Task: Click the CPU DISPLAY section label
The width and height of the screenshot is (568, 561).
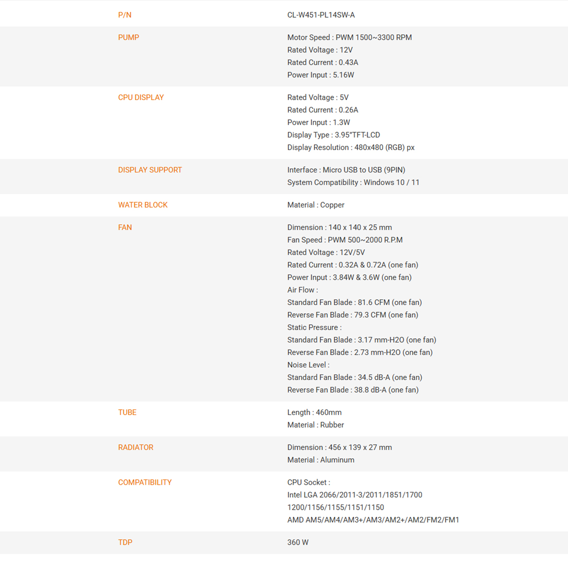Action: pos(140,97)
